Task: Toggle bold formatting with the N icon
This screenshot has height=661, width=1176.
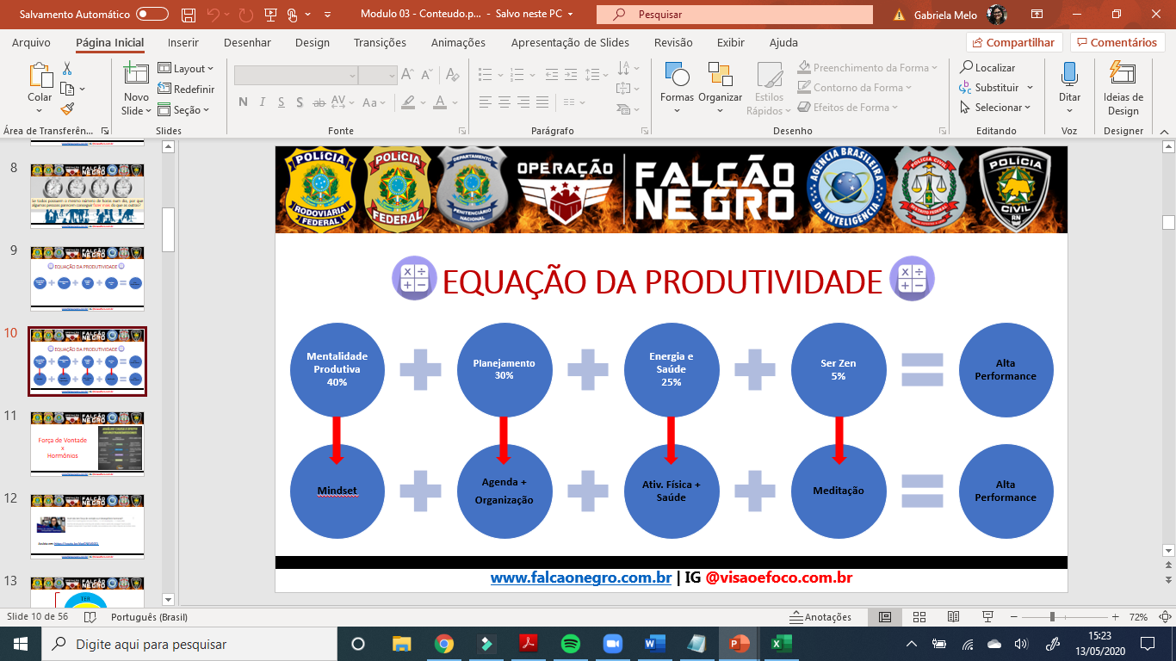Action: [243, 102]
